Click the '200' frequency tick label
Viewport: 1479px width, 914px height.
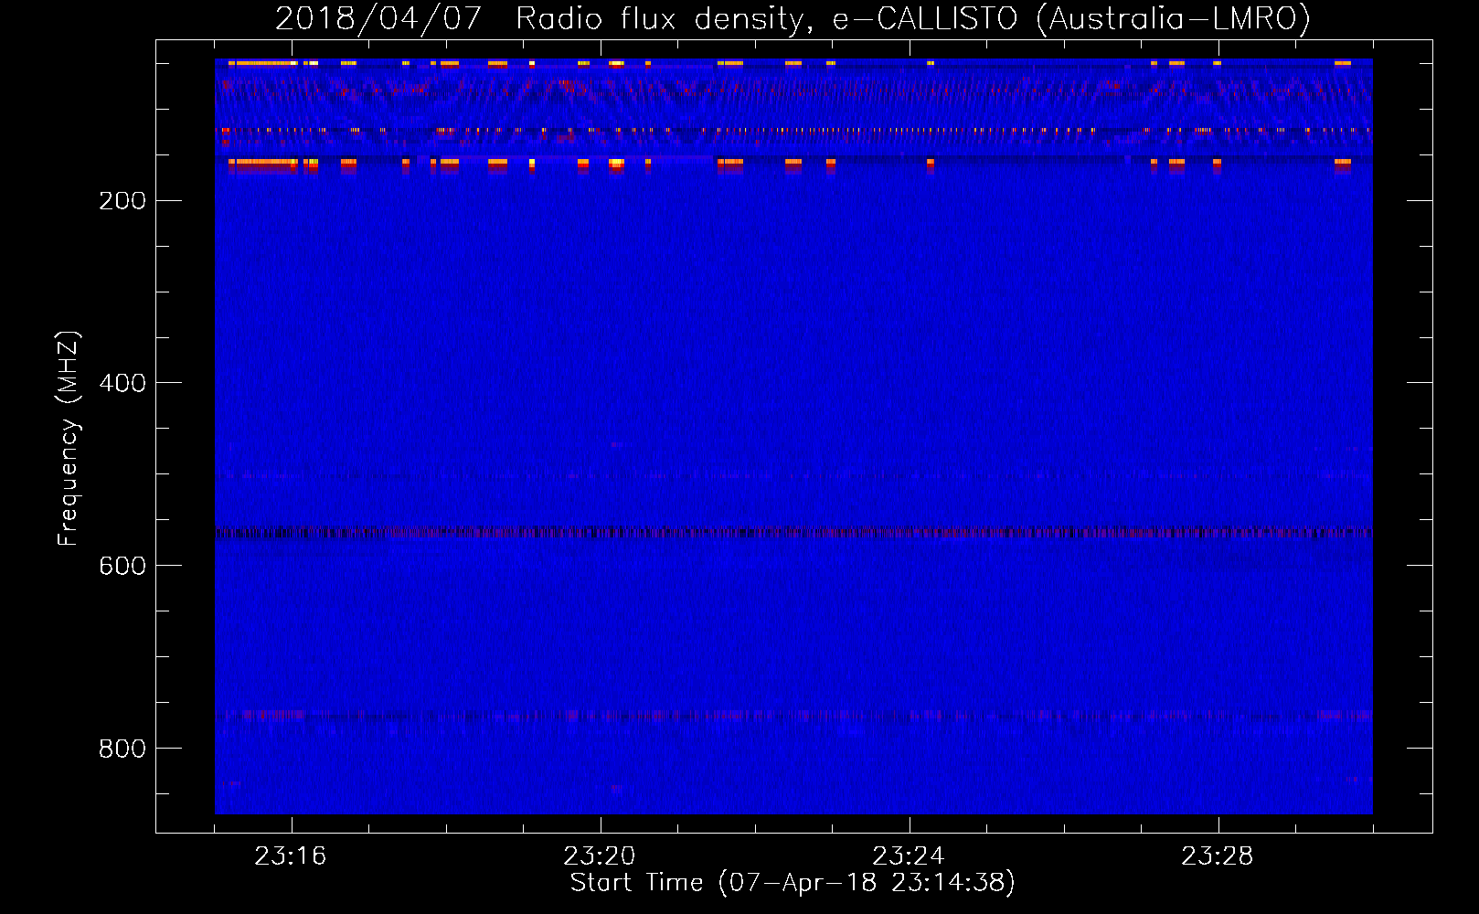122,201
